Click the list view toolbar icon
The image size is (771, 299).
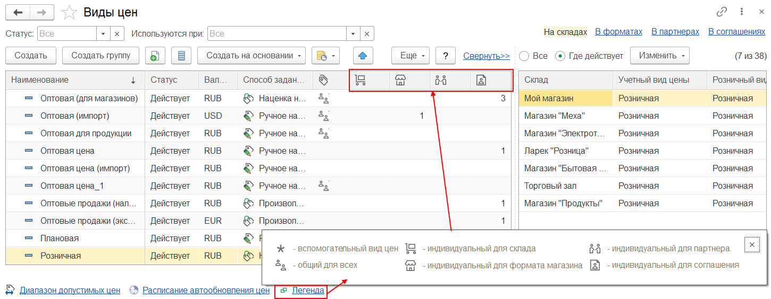click(181, 56)
